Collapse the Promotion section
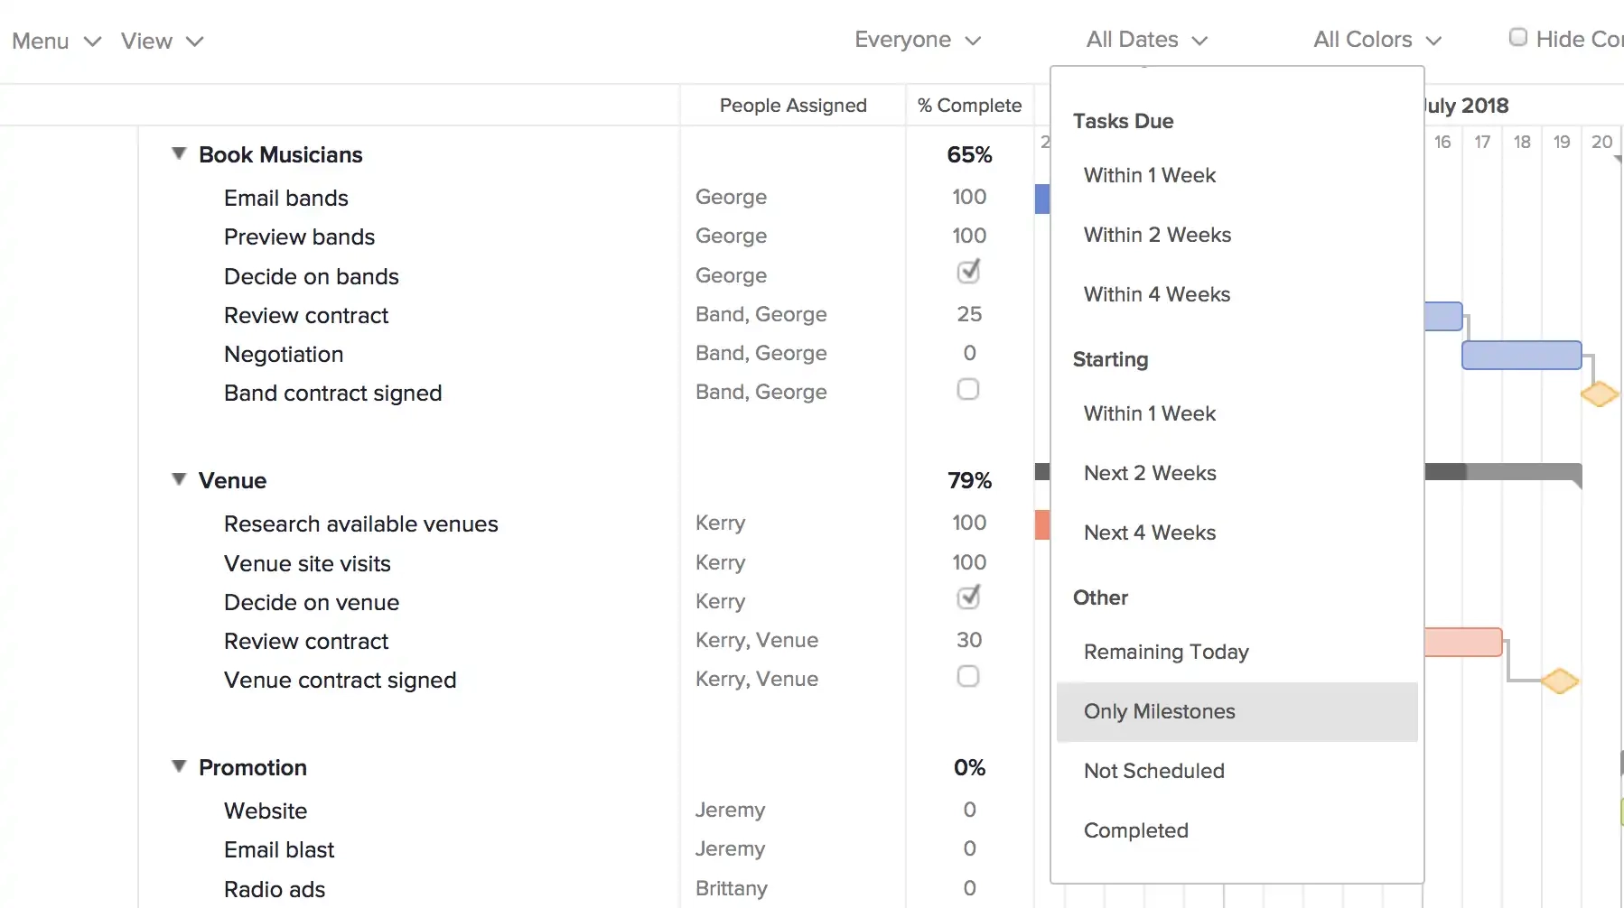The height and width of the screenshot is (908, 1624). [178, 766]
